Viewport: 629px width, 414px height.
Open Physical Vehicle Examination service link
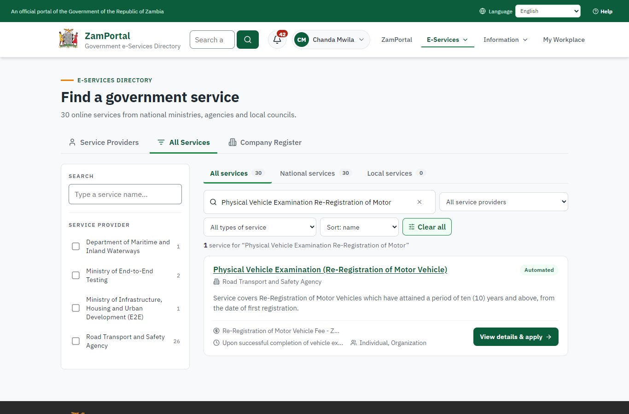tap(330, 270)
